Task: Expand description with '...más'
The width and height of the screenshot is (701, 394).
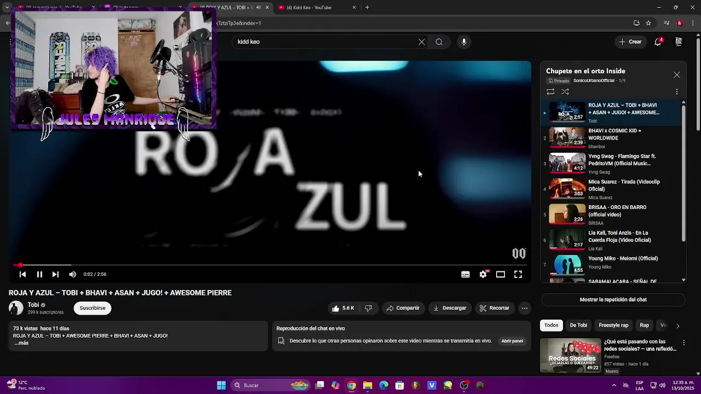Action: click(21, 343)
